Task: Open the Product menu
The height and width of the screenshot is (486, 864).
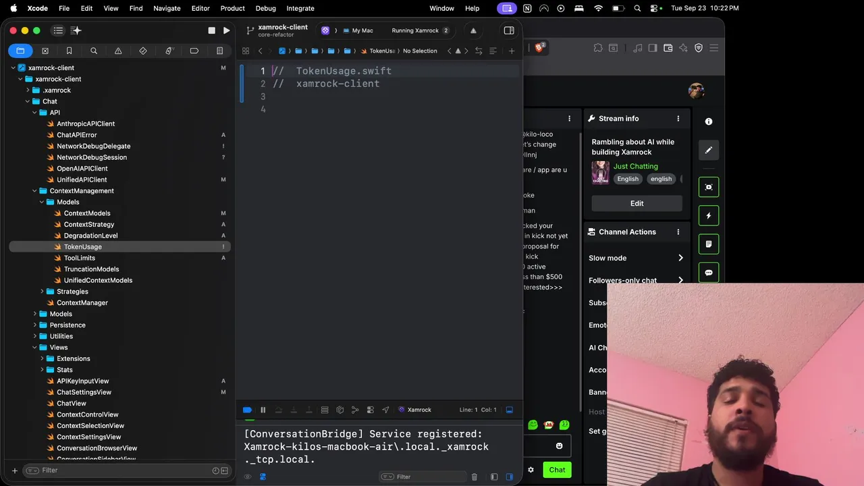Action: pos(232,8)
